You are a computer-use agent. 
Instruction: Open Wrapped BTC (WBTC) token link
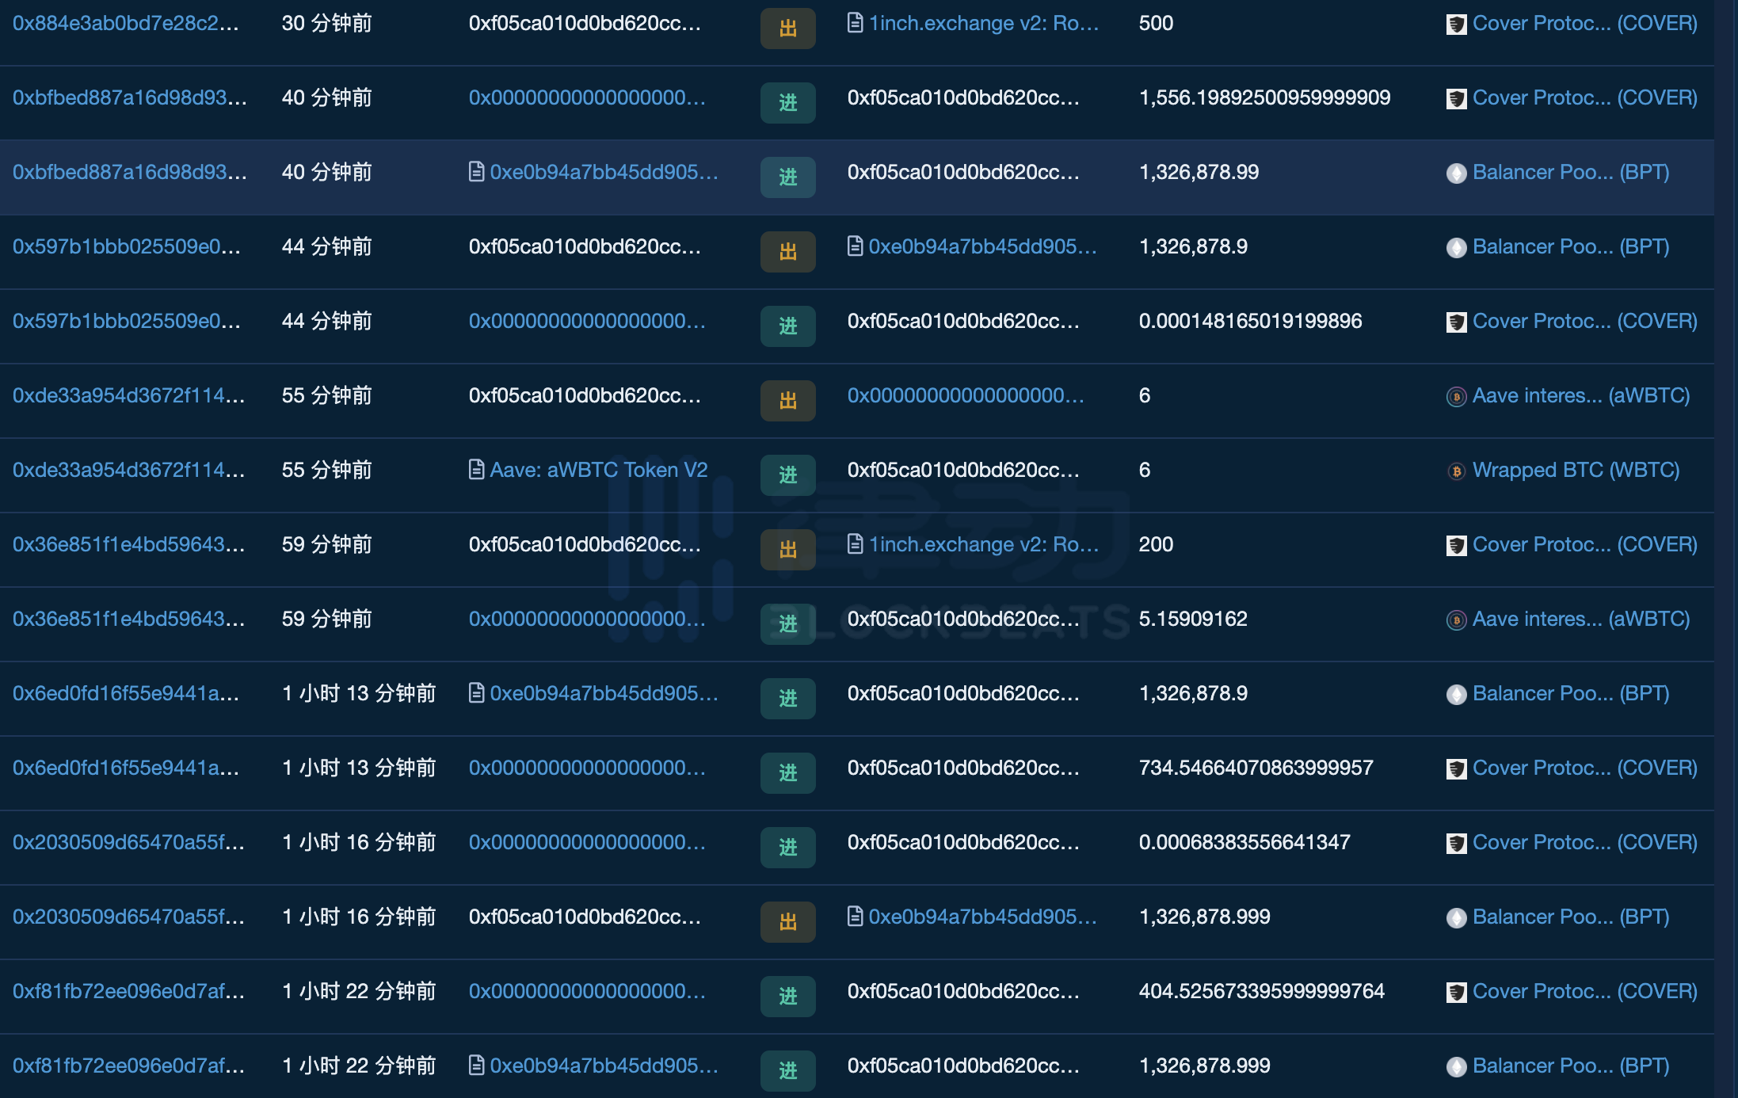click(x=1576, y=470)
